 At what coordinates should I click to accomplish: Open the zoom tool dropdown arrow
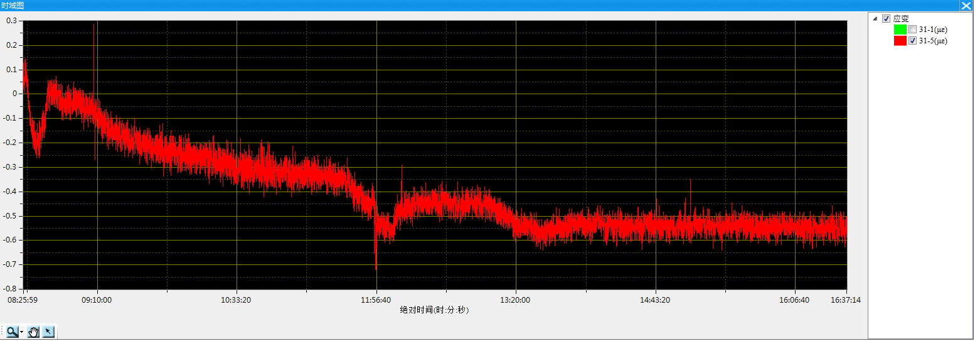point(22,332)
